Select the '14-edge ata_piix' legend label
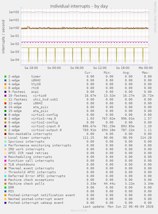The image size is (158, 214). [x=28, y=107]
